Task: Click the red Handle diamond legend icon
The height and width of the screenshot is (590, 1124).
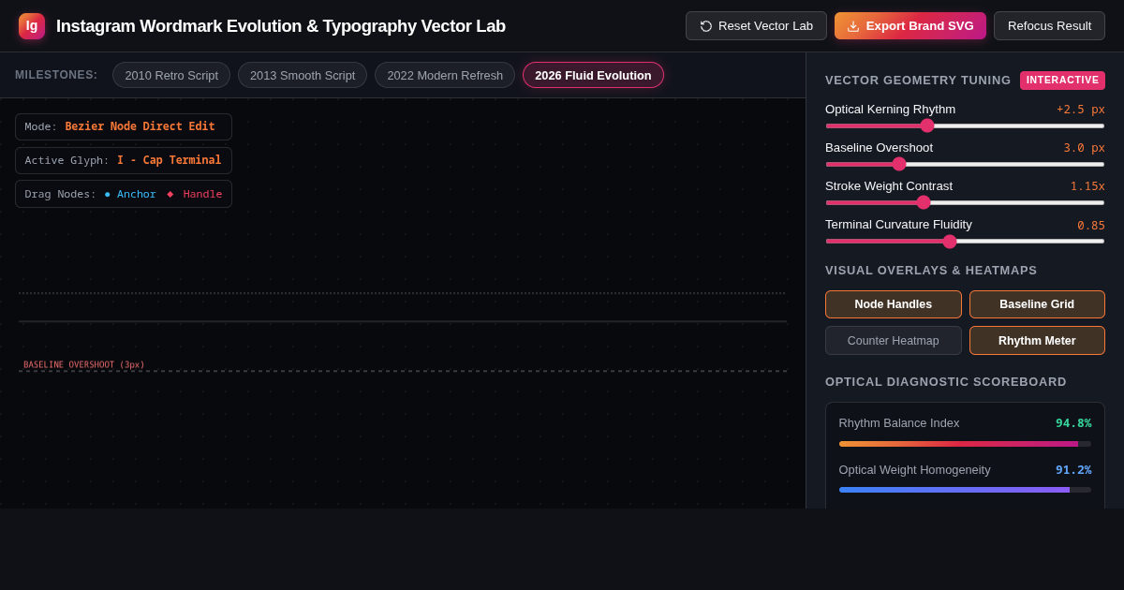Action: [x=170, y=194]
